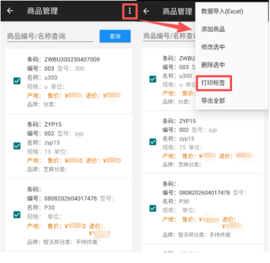
Task: Click 名称: P30 in left screen
Action: point(41,208)
